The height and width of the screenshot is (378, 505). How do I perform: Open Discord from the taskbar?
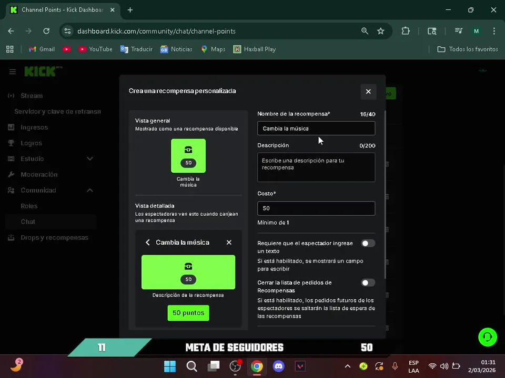click(x=279, y=366)
